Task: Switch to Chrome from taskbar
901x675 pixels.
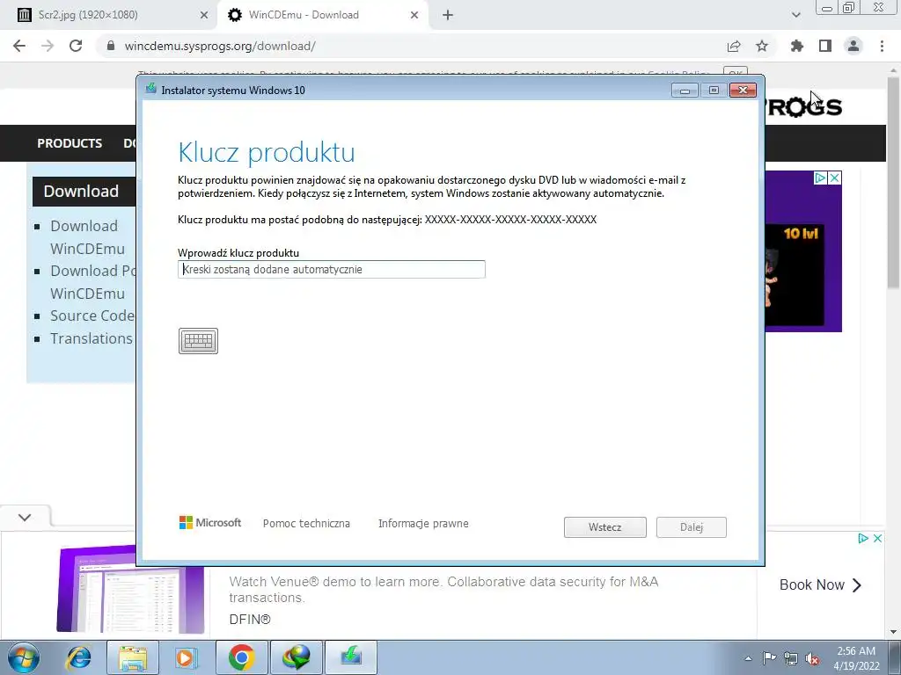Action: pos(241,657)
